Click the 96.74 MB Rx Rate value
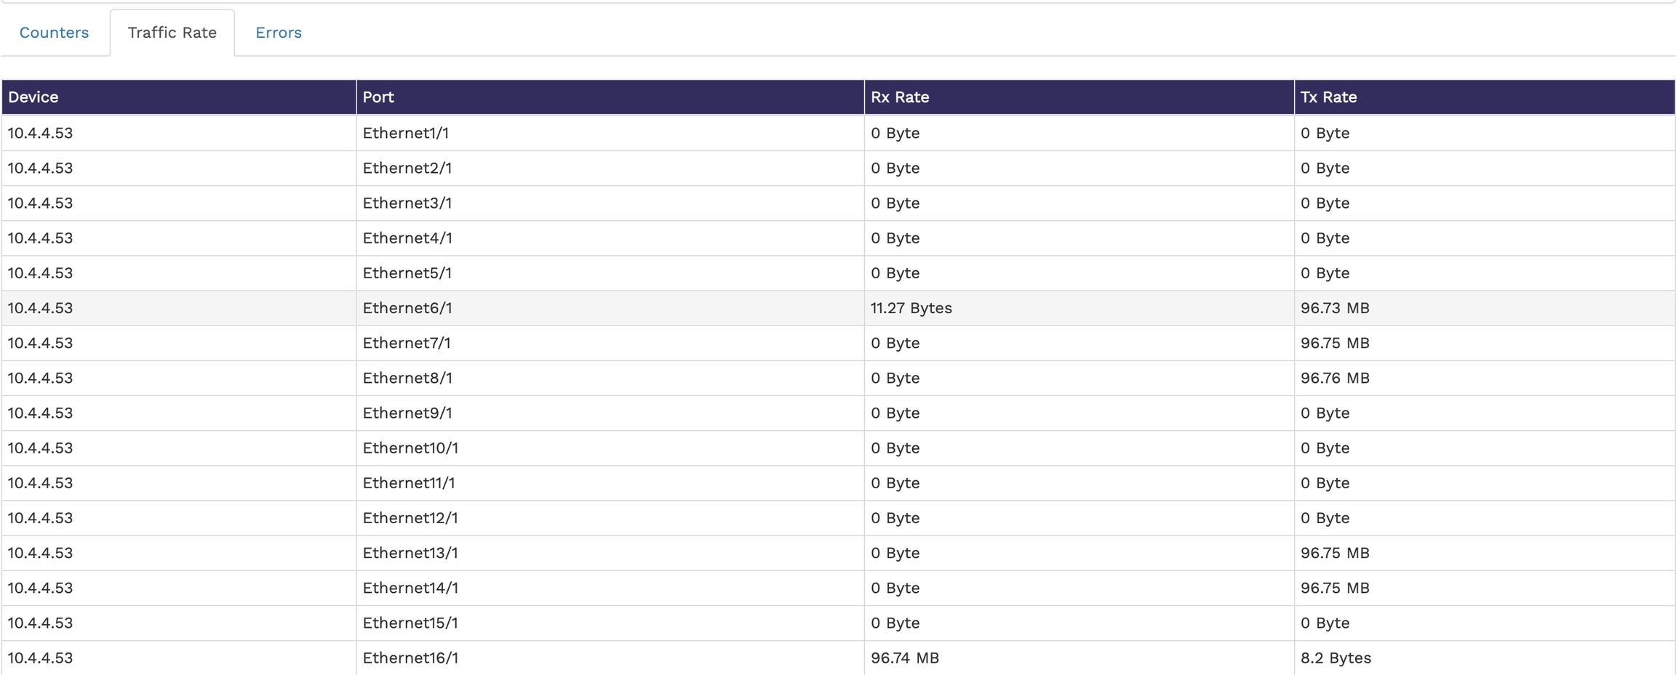This screenshot has height=675, width=1676. coord(905,658)
